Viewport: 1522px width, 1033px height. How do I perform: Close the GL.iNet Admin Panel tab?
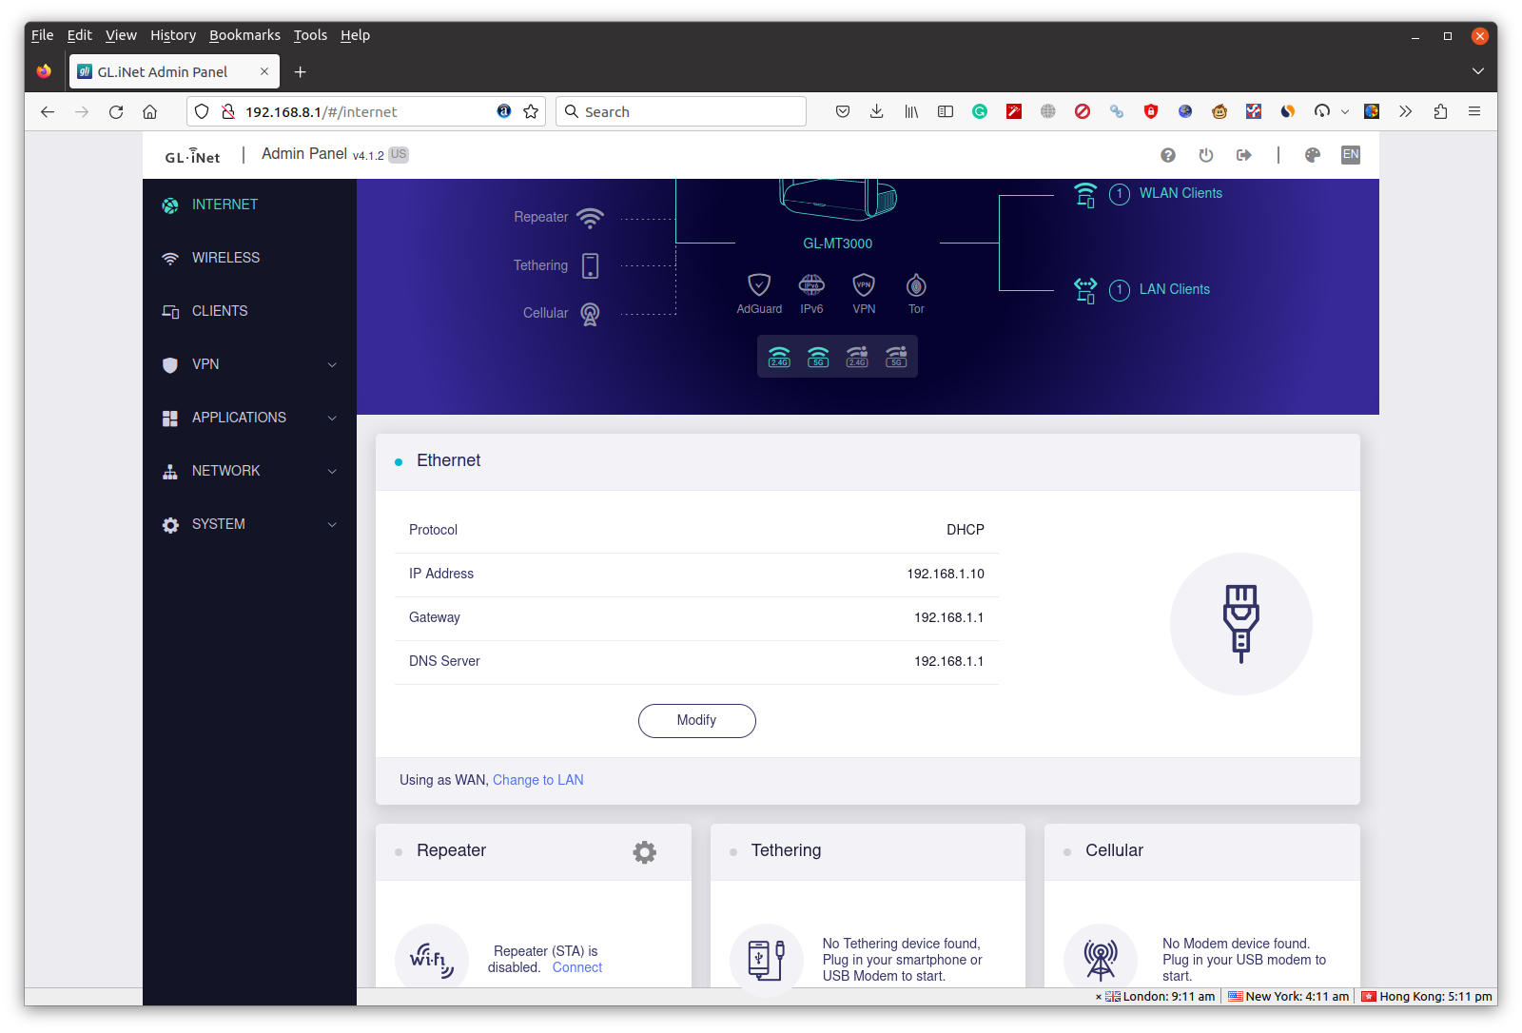(x=264, y=71)
